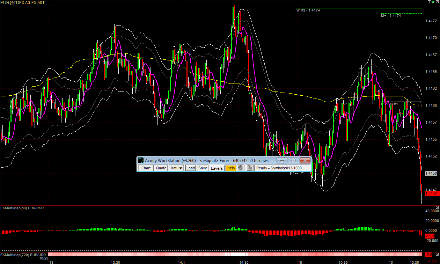The width and height of the screenshot is (440, 264).
Task: Open the HotList panel
Action: coord(176,168)
